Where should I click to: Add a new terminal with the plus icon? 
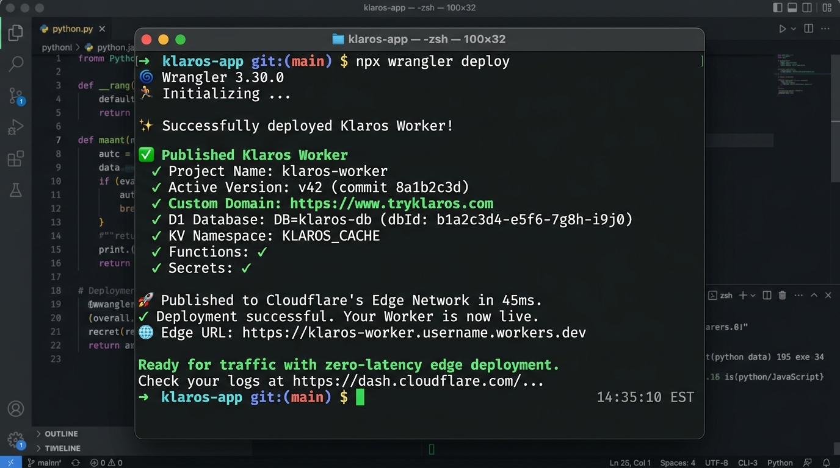point(743,295)
